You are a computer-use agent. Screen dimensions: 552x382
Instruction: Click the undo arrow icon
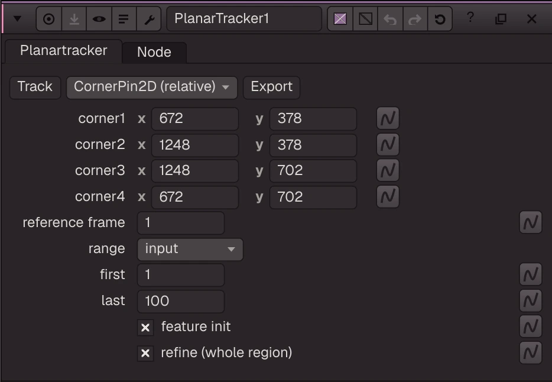tap(390, 19)
